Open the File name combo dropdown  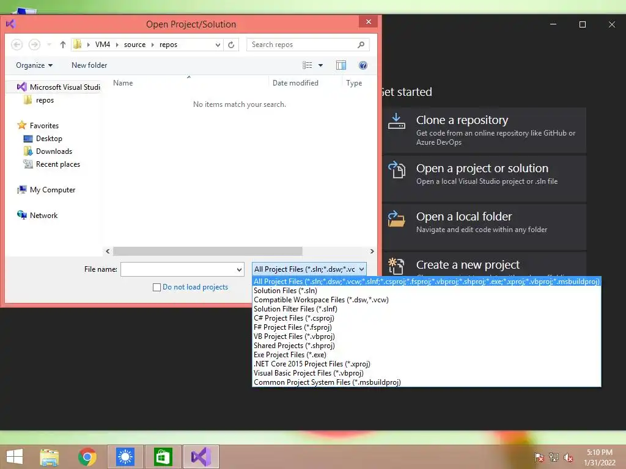[x=239, y=269]
